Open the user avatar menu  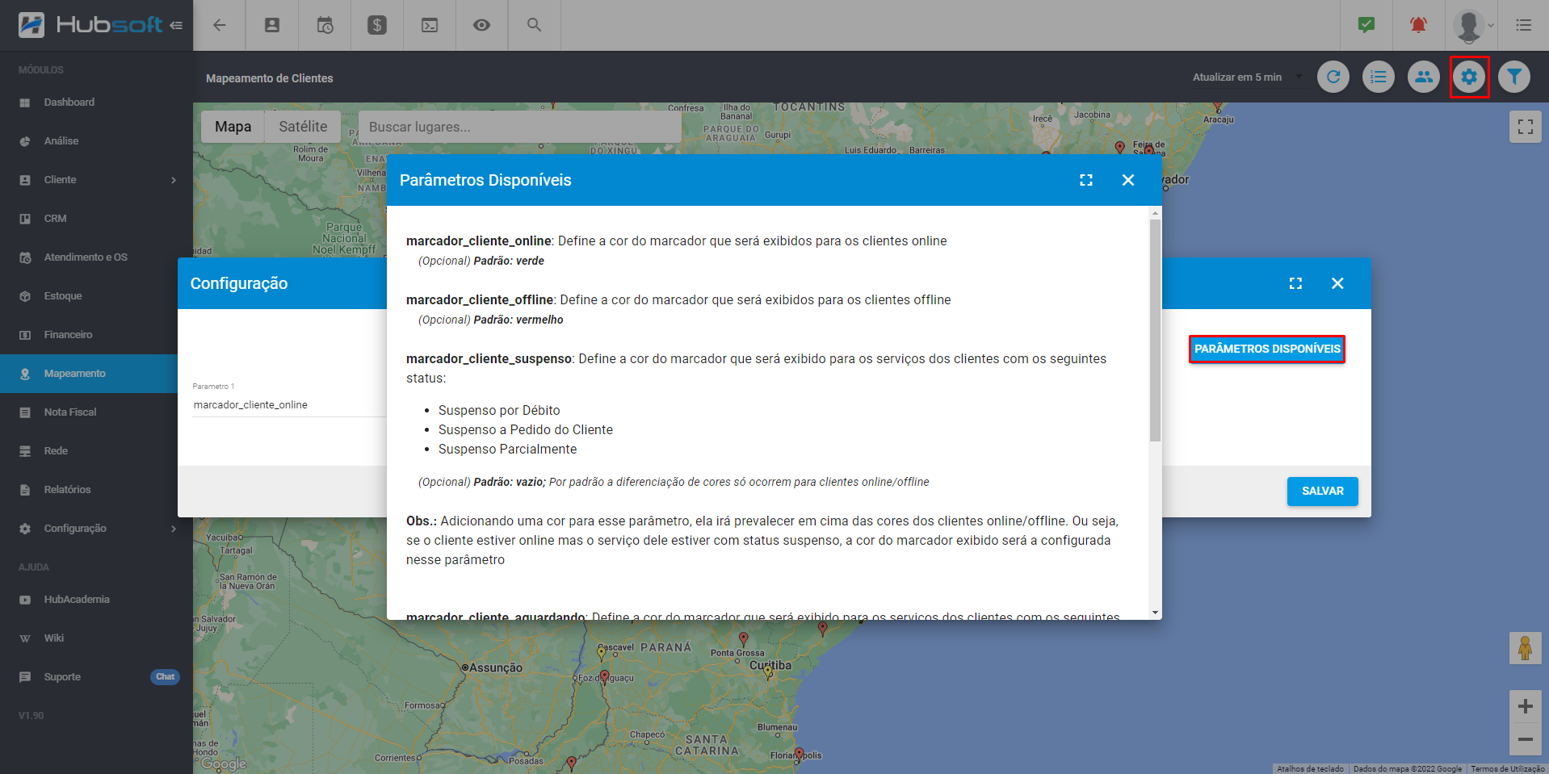(1474, 25)
